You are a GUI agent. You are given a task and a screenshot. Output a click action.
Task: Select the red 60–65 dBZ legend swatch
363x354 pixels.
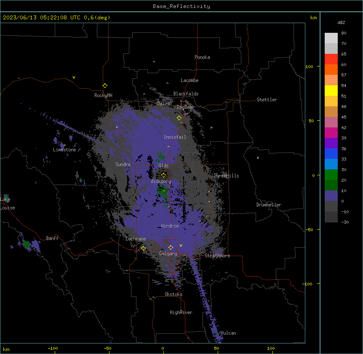point(331,59)
